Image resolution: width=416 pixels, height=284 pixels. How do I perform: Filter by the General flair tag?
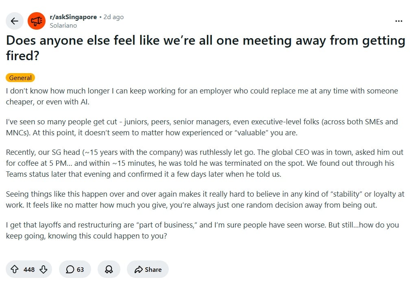[20, 78]
